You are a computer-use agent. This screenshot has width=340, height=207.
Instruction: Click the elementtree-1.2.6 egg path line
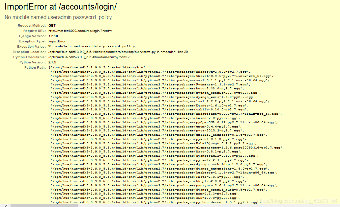click(167, 148)
